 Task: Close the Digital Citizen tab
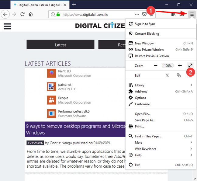click(65, 5)
